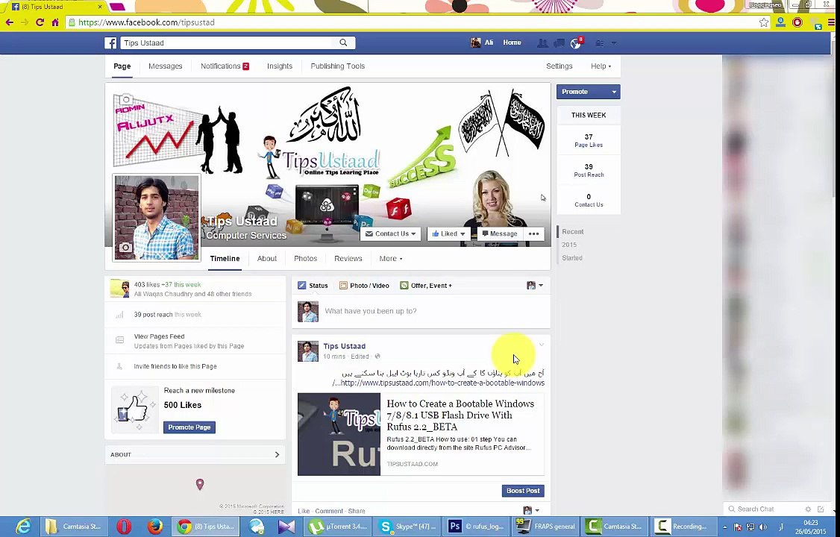Open comment-as identity selector below post
This screenshot has width=840, height=537.
(x=531, y=510)
